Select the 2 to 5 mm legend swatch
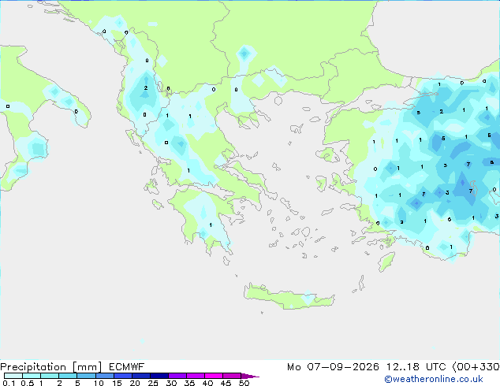The height and width of the screenshot is (386, 500). click(x=68, y=376)
